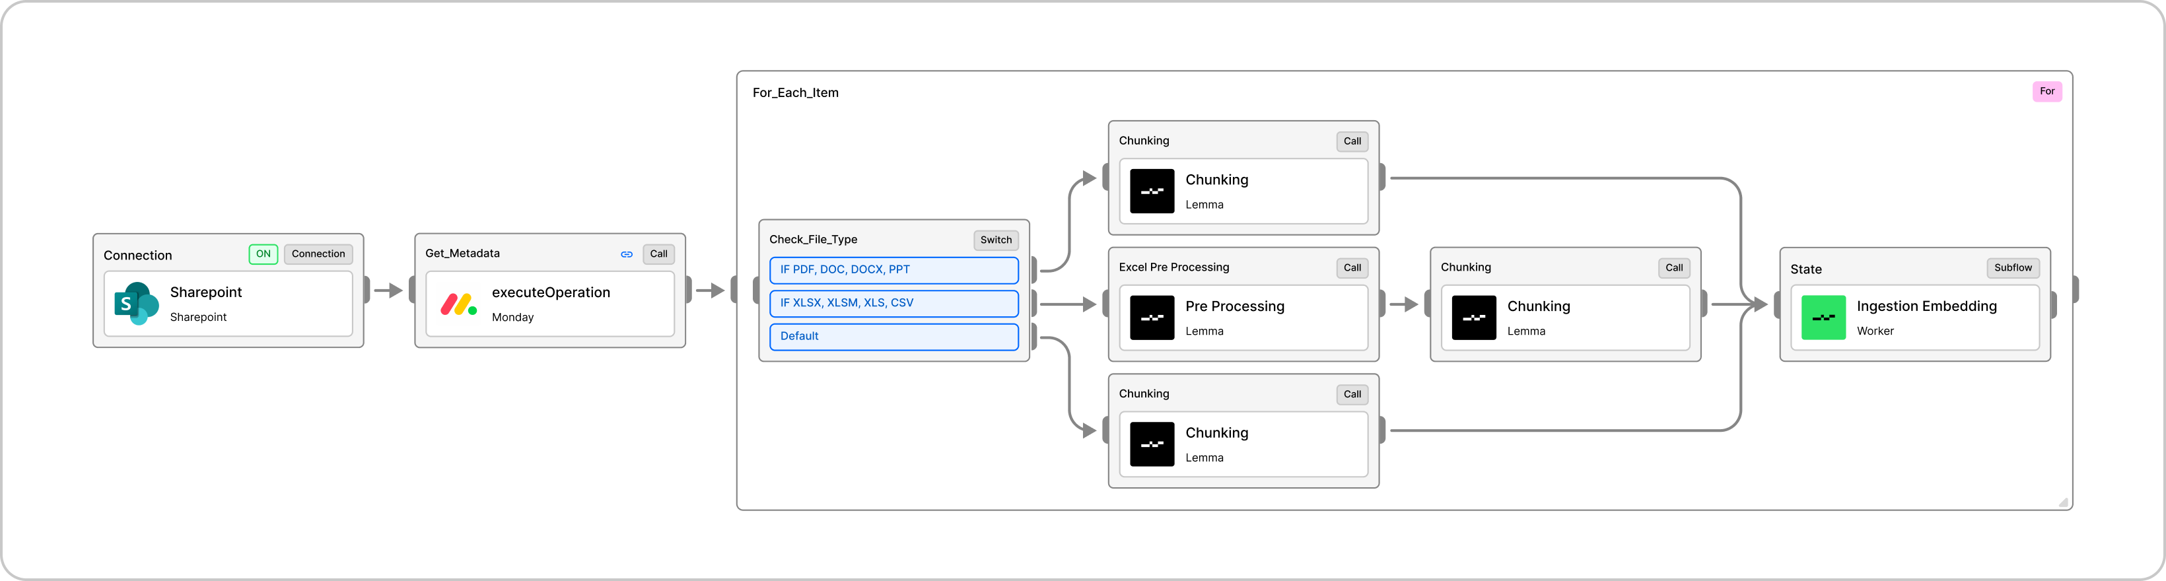Click the Subflow badge on State node
This screenshot has width=2166, height=581.
click(2013, 268)
